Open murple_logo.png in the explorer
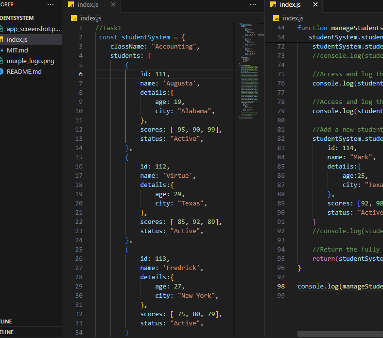Image resolution: width=383 pixels, height=338 pixels. [x=31, y=61]
